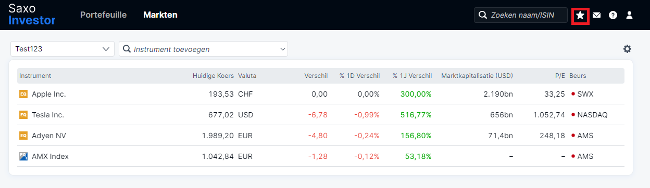Open the Apple Inc. instrument link
This screenshot has height=188, width=650.
coord(49,94)
